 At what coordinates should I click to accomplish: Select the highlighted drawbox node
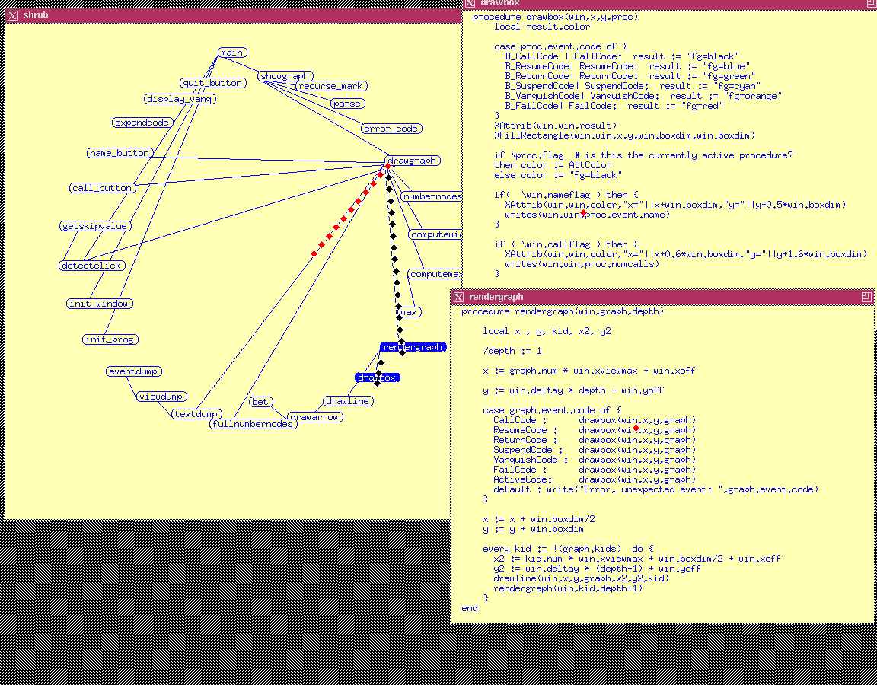[x=378, y=378]
